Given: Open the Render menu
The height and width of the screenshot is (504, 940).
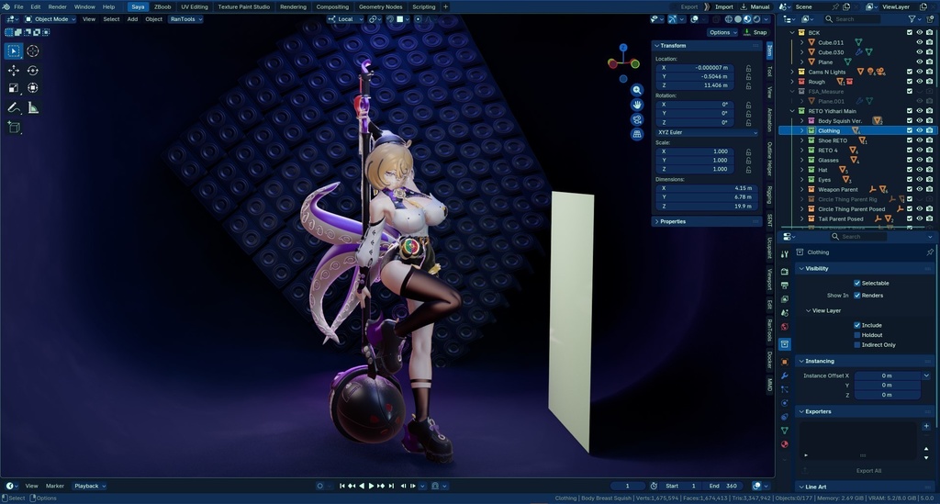Looking at the screenshot, I should click(x=58, y=6).
